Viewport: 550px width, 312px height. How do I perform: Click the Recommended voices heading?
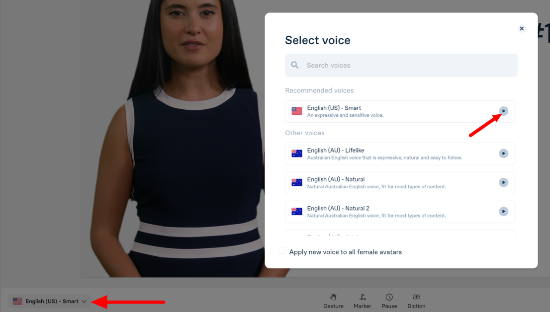[319, 90]
